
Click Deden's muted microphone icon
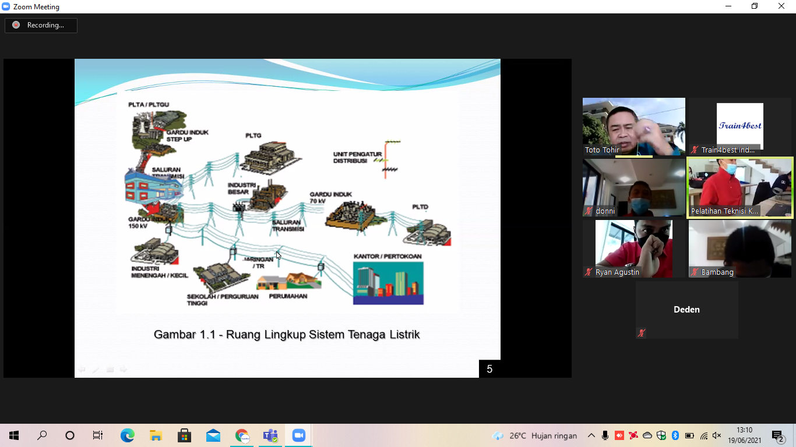pos(642,333)
